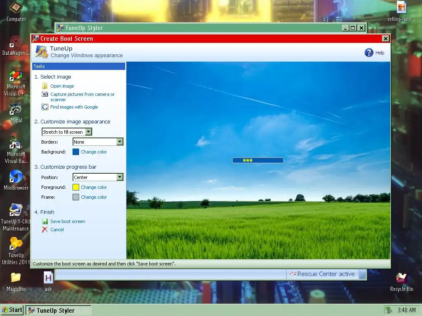Select Microsoft Visual C++ desktop icon
Screen dimensions: 422x316
[16, 83]
